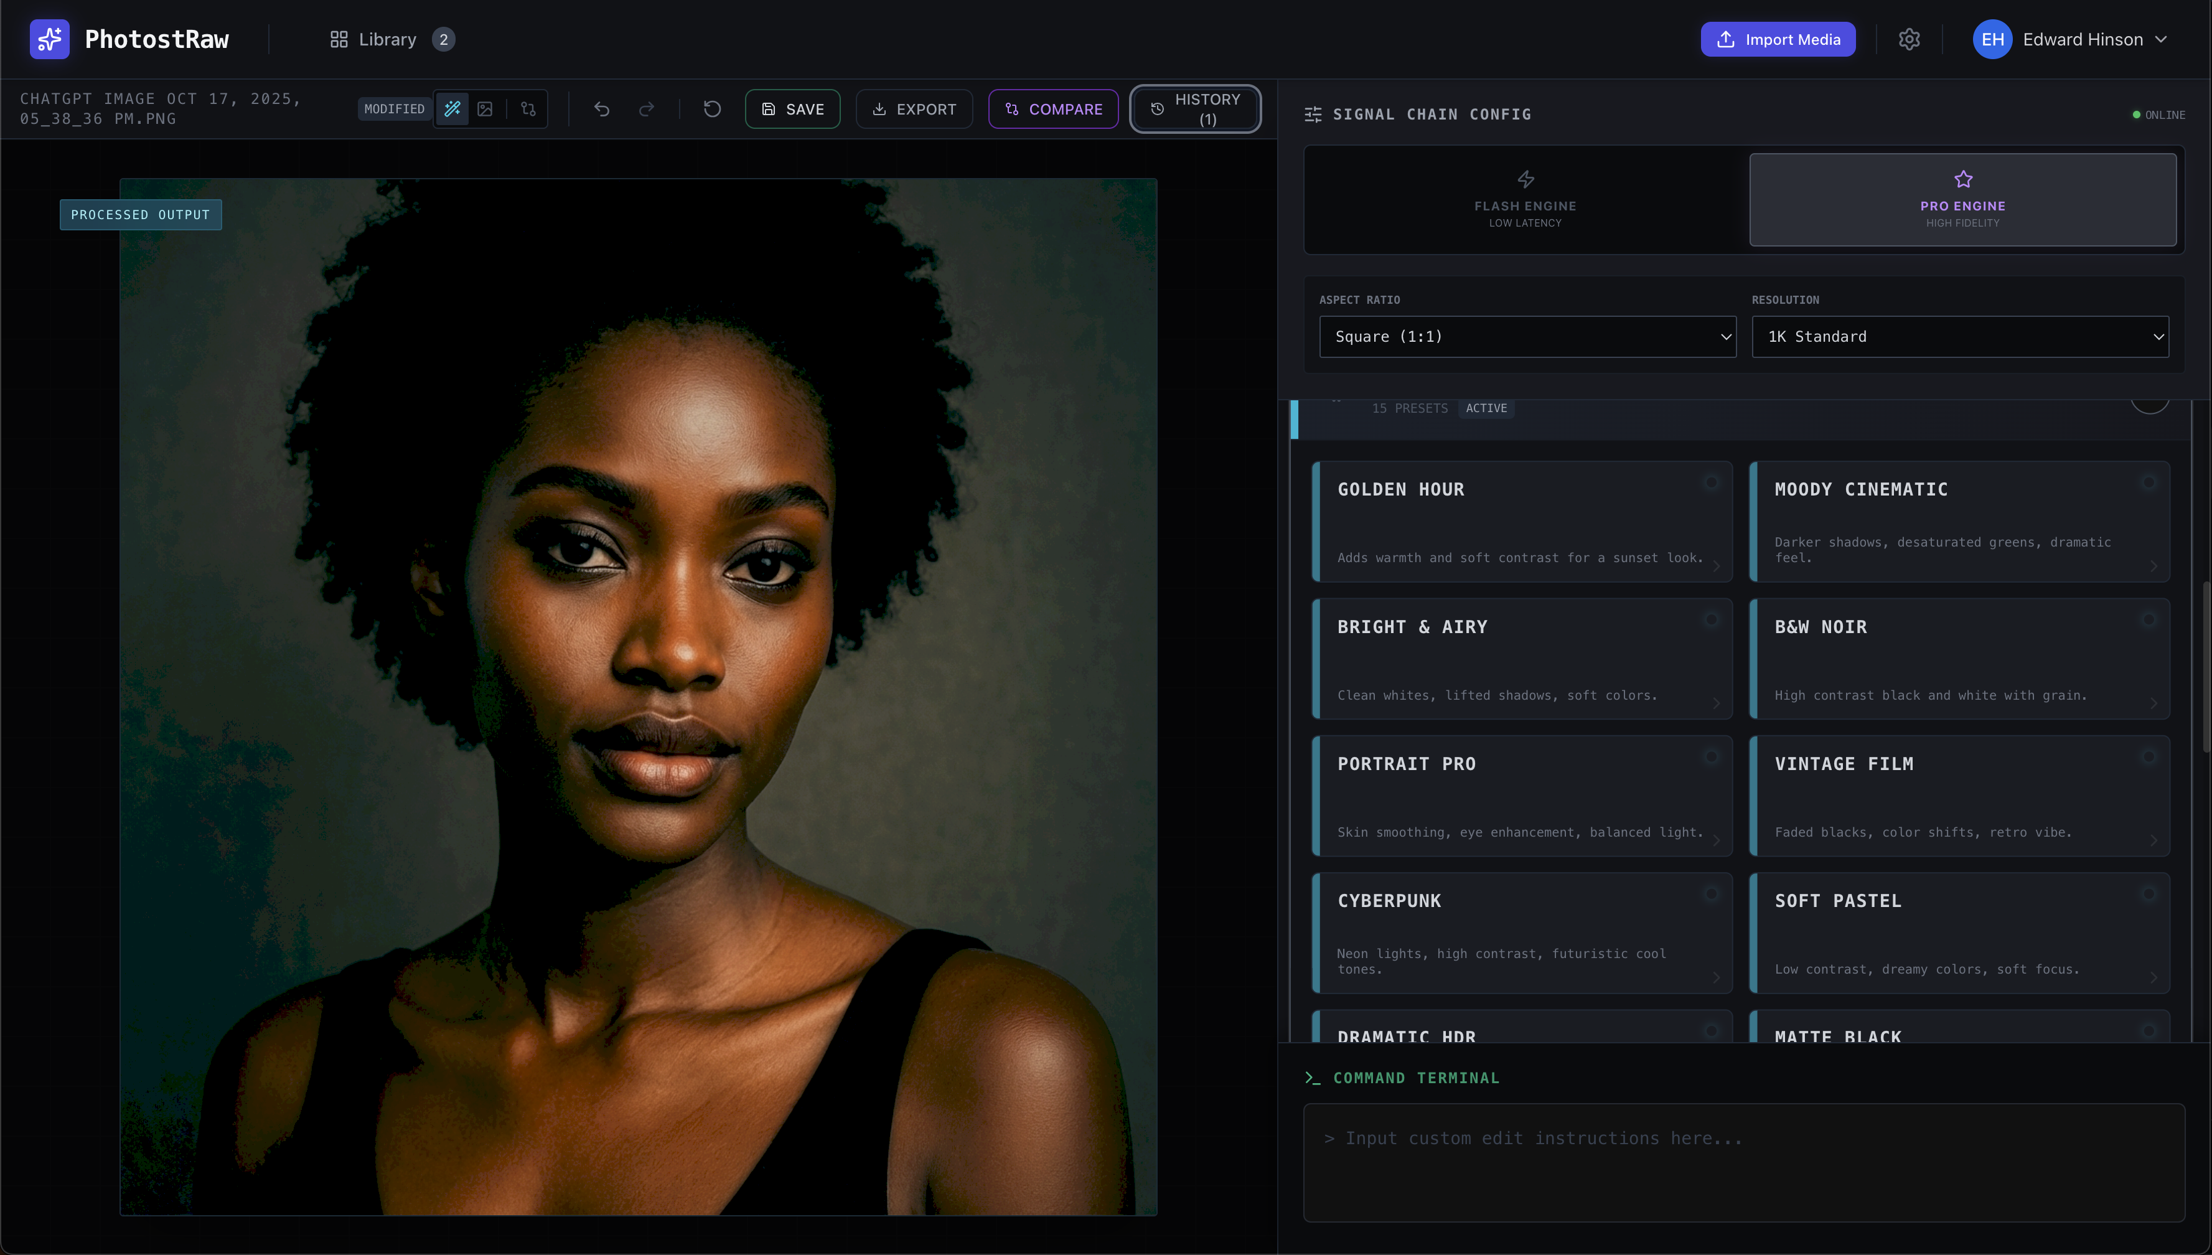
Task: Expand the Vintage Film preset details chevron
Action: coord(2154,841)
